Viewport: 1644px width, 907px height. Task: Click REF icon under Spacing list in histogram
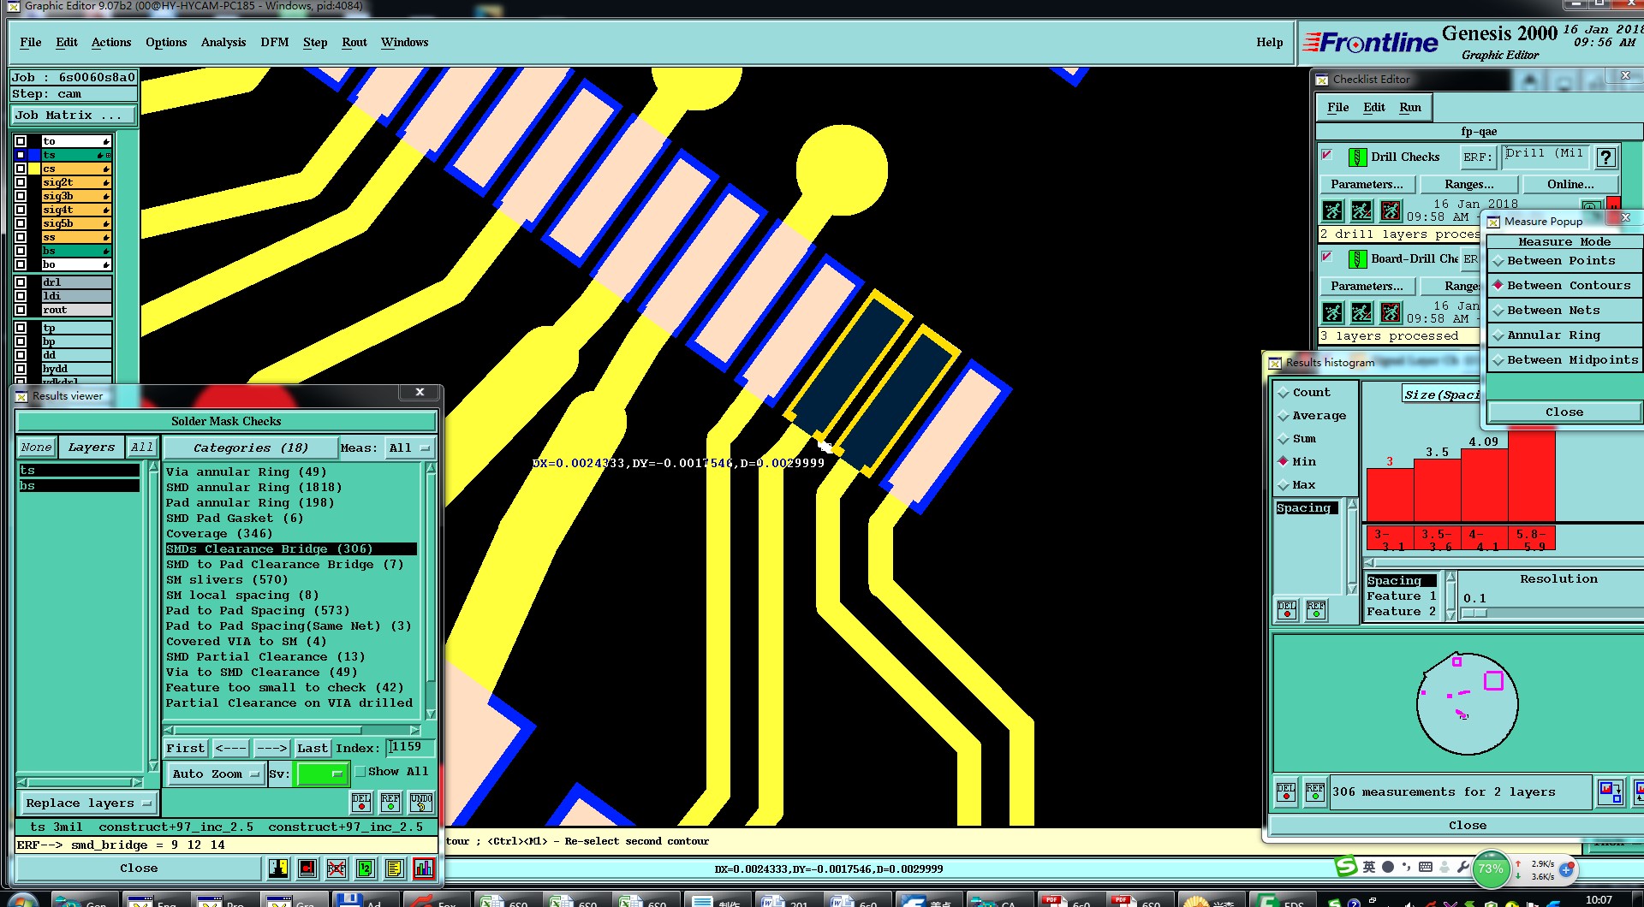1316,609
